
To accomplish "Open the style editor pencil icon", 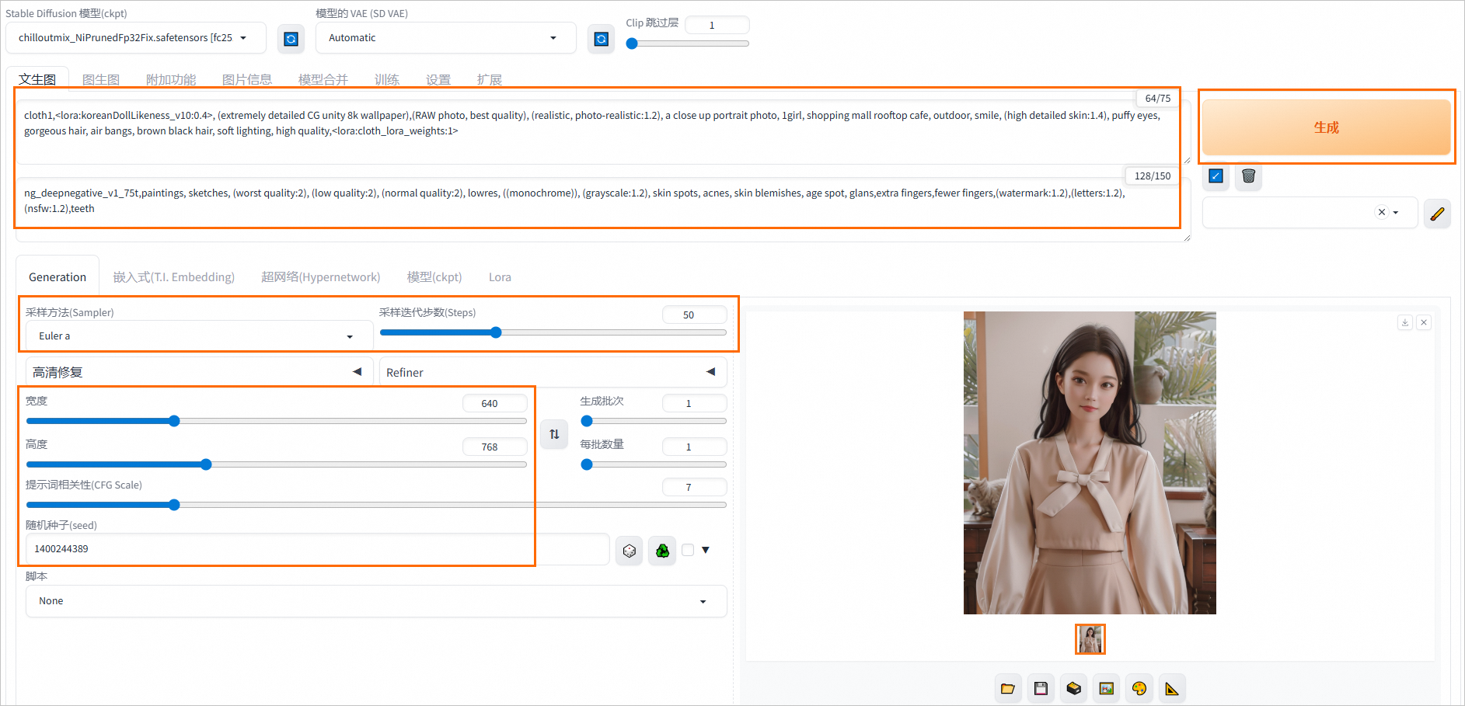I will 1437,213.
